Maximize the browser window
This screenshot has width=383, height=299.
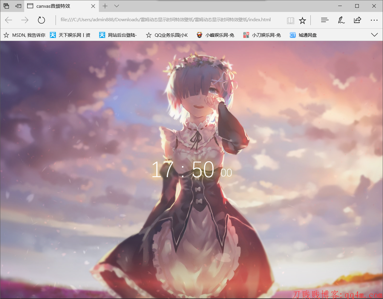coord(357,6)
